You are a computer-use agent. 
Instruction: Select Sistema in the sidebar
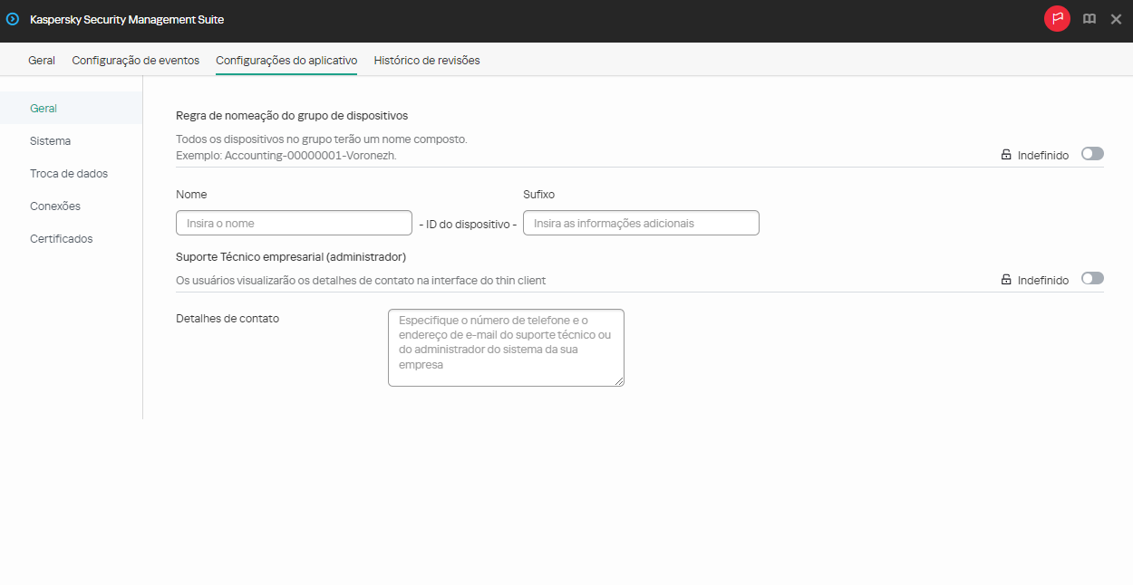tap(49, 140)
